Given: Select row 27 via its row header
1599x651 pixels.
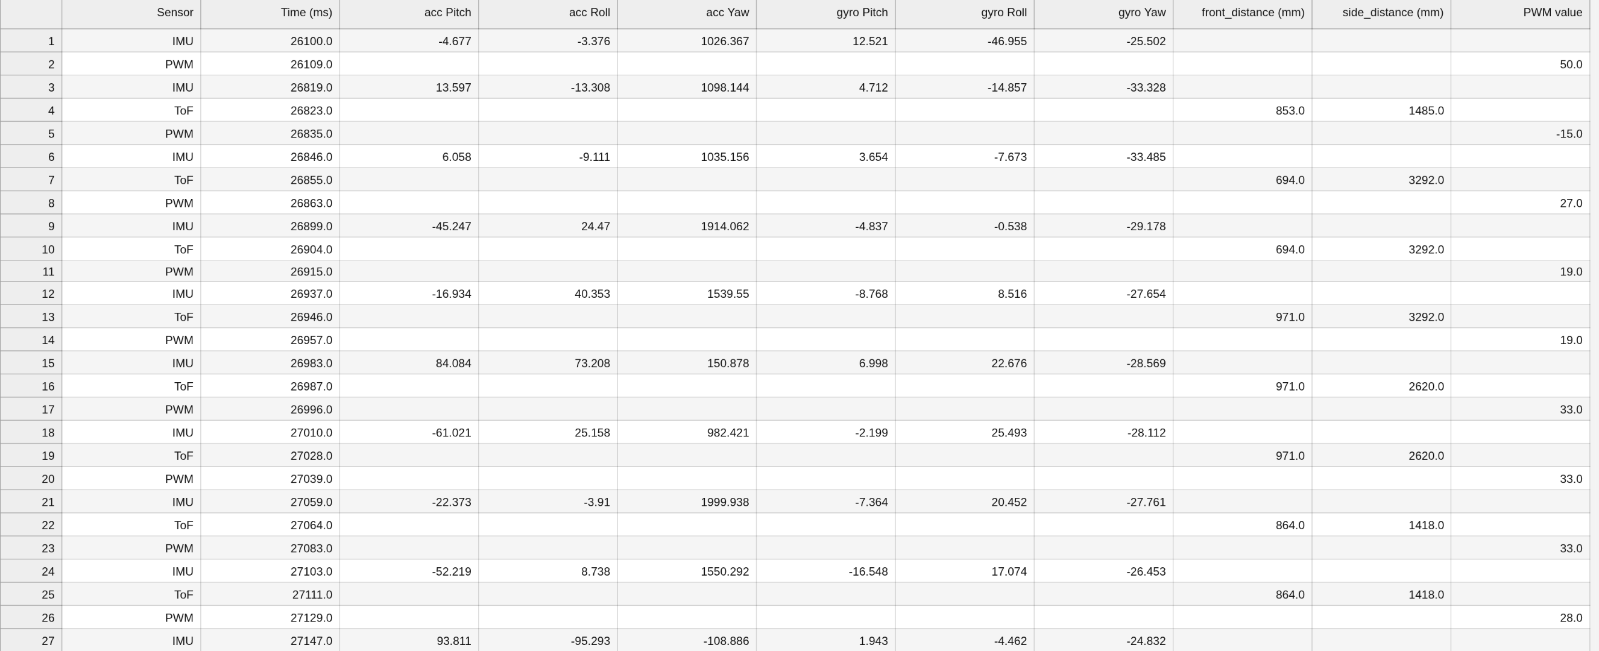Looking at the screenshot, I should pyautogui.click(x=31, y=641).
